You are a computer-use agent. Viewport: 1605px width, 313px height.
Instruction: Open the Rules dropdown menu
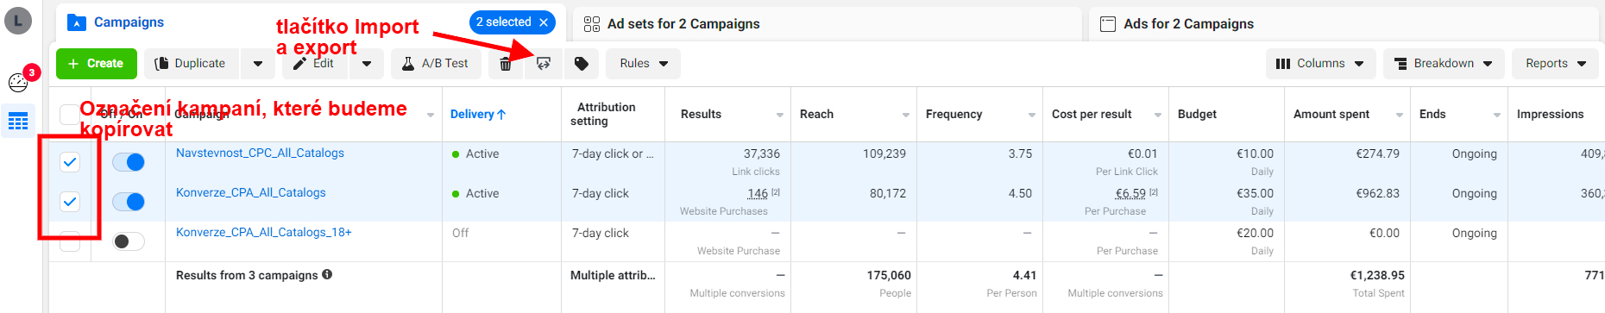(644, 64)
